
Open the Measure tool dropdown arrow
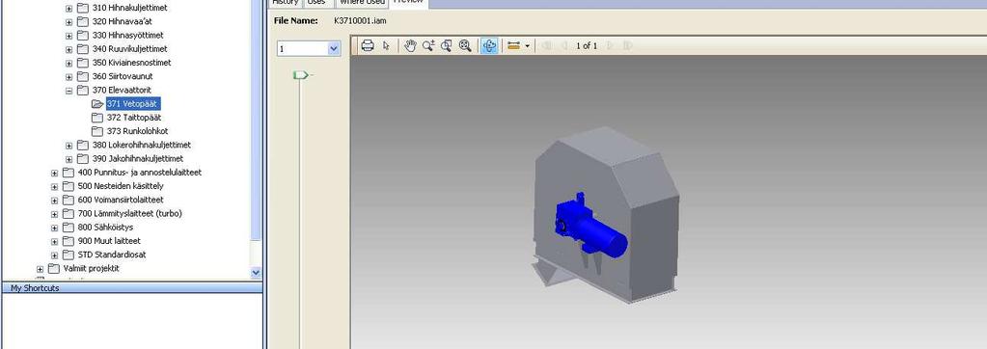pos(527,46)
